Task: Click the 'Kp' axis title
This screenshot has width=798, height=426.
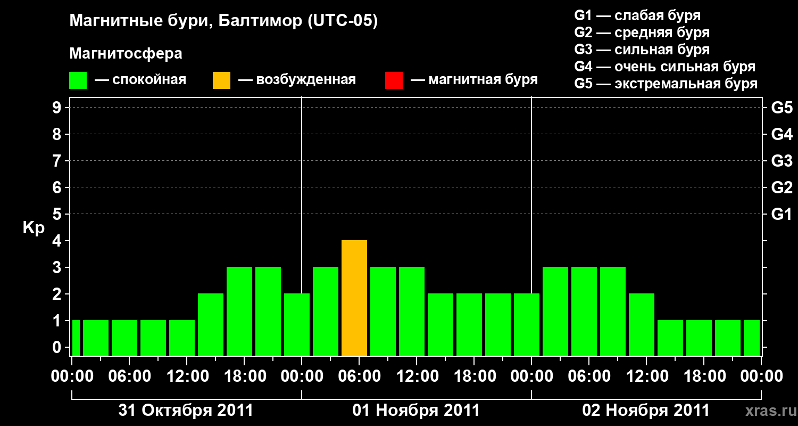Action: [x=34, y=228]
